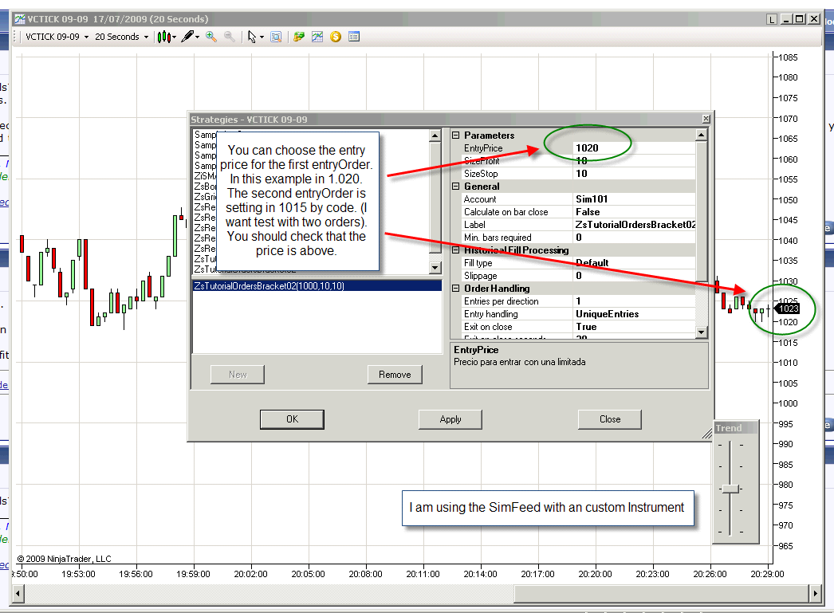Open the drawing tools dropdown arrow

point(197,37)
